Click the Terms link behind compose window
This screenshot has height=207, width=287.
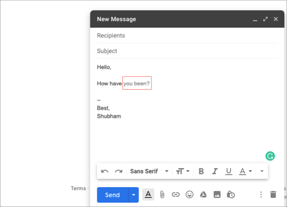pyautogui.click(x=78, y=188)
